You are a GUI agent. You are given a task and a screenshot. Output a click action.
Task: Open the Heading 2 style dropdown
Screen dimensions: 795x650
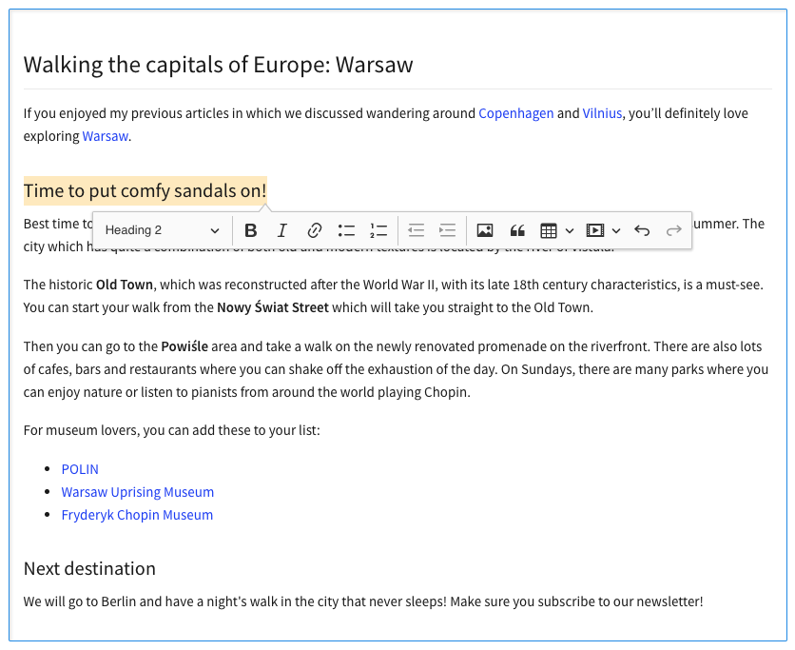[162, 230]
